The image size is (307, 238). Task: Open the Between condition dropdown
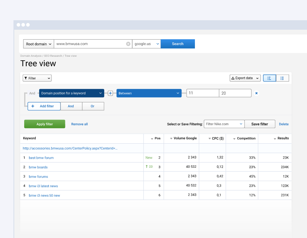[x=149, y=93]
